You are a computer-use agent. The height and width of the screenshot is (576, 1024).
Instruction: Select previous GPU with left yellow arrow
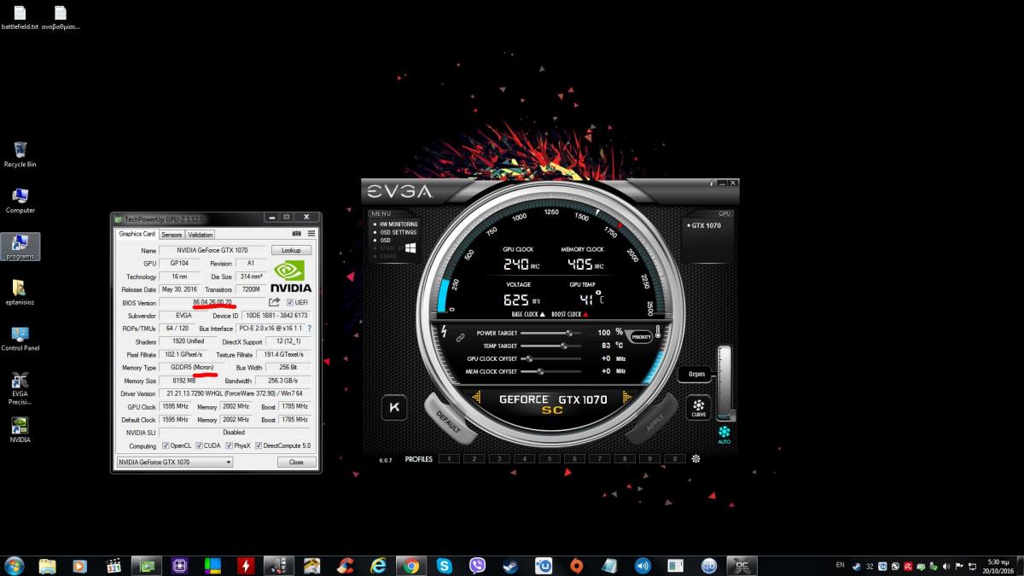tap(477, 398)
